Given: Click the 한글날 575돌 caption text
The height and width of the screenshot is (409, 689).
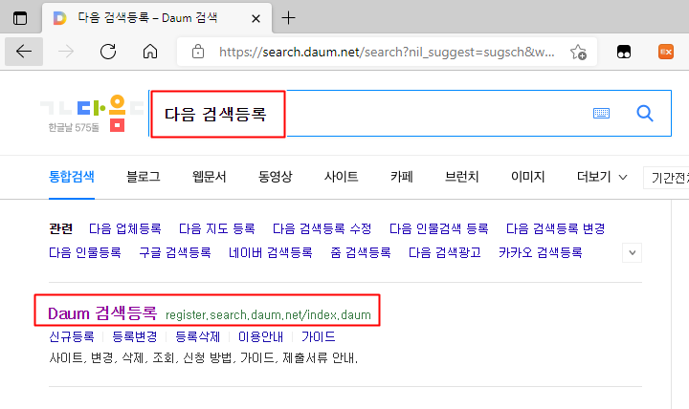Looking at the screenshot, I should pyautogui.click(x=74, y=127).
